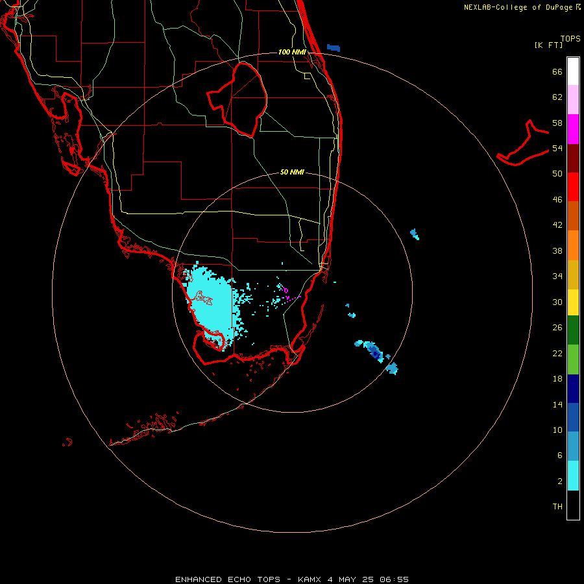Click the legend value "66"
The image size is (584, 584).
pyautogui.click(x=557, y=72)
